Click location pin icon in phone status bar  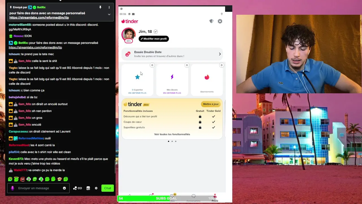(x=222, y=14)
